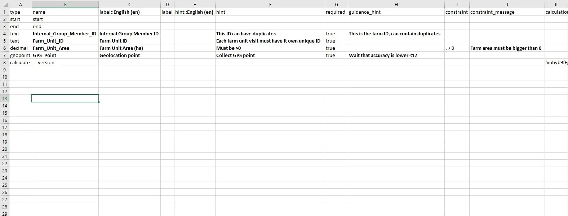
Task: Click the Internal_Group_Member_ID name cell
Action: [x=65, y=34]
